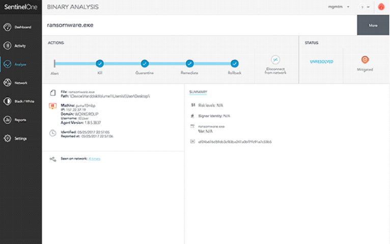Click the hash icon beside the file hash
390x244 pixels.
tap(192, 142)
